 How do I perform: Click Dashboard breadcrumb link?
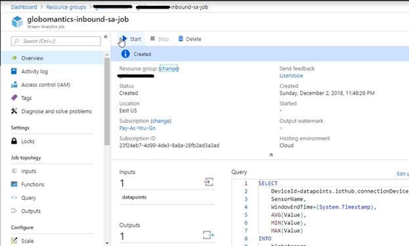pyautogui.click(x=24, y=7)
